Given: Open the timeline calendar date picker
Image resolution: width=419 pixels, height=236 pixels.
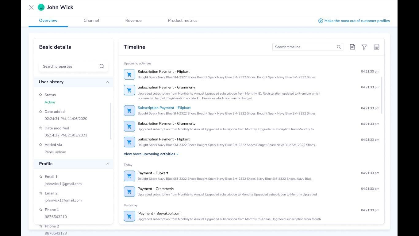Looking at the screenshot, I should [x=376, y=47].
